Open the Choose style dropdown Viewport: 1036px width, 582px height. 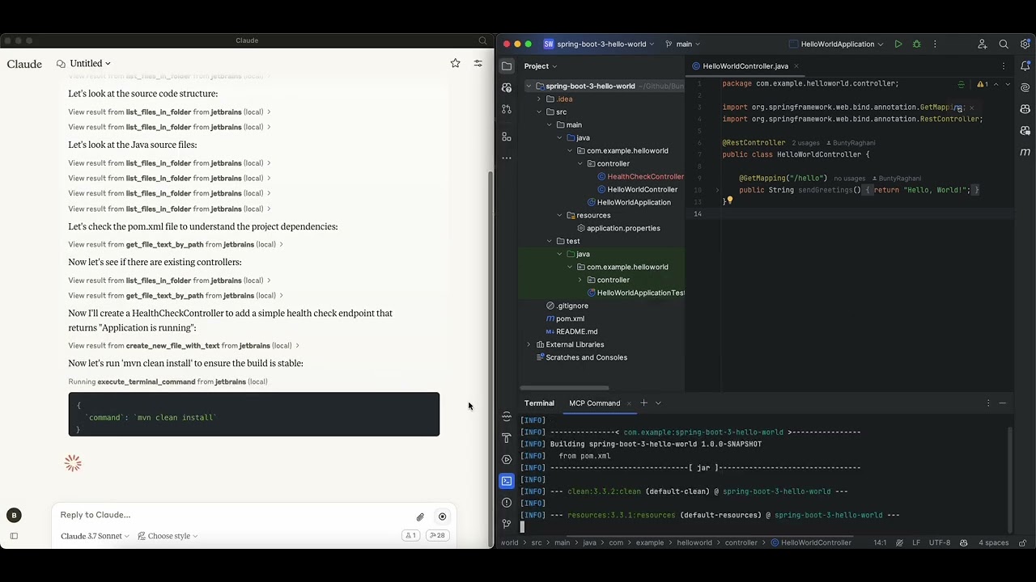tap(168, 536)
